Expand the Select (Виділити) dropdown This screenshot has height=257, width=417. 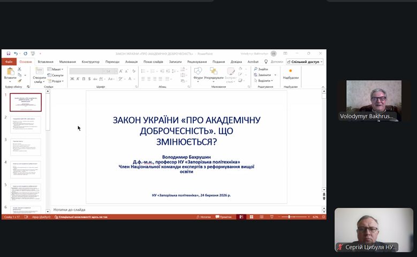pos(264,81)
